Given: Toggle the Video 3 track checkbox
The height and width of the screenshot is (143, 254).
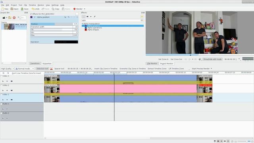Looking at the screenshot, I should (x=2, y=76).
